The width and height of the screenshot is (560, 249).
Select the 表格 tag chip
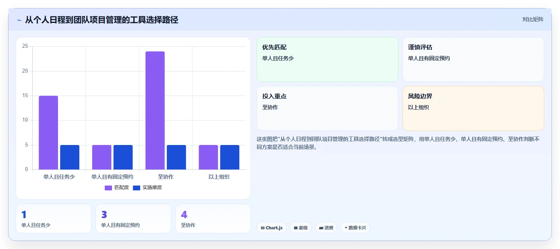pyautogui.click(x=301, y=228)
